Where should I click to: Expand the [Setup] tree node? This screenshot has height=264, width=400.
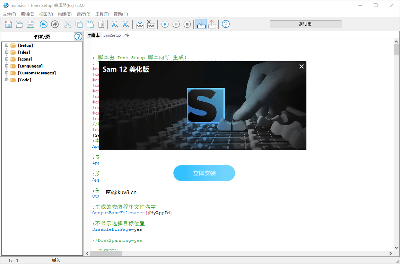[7, 45]
